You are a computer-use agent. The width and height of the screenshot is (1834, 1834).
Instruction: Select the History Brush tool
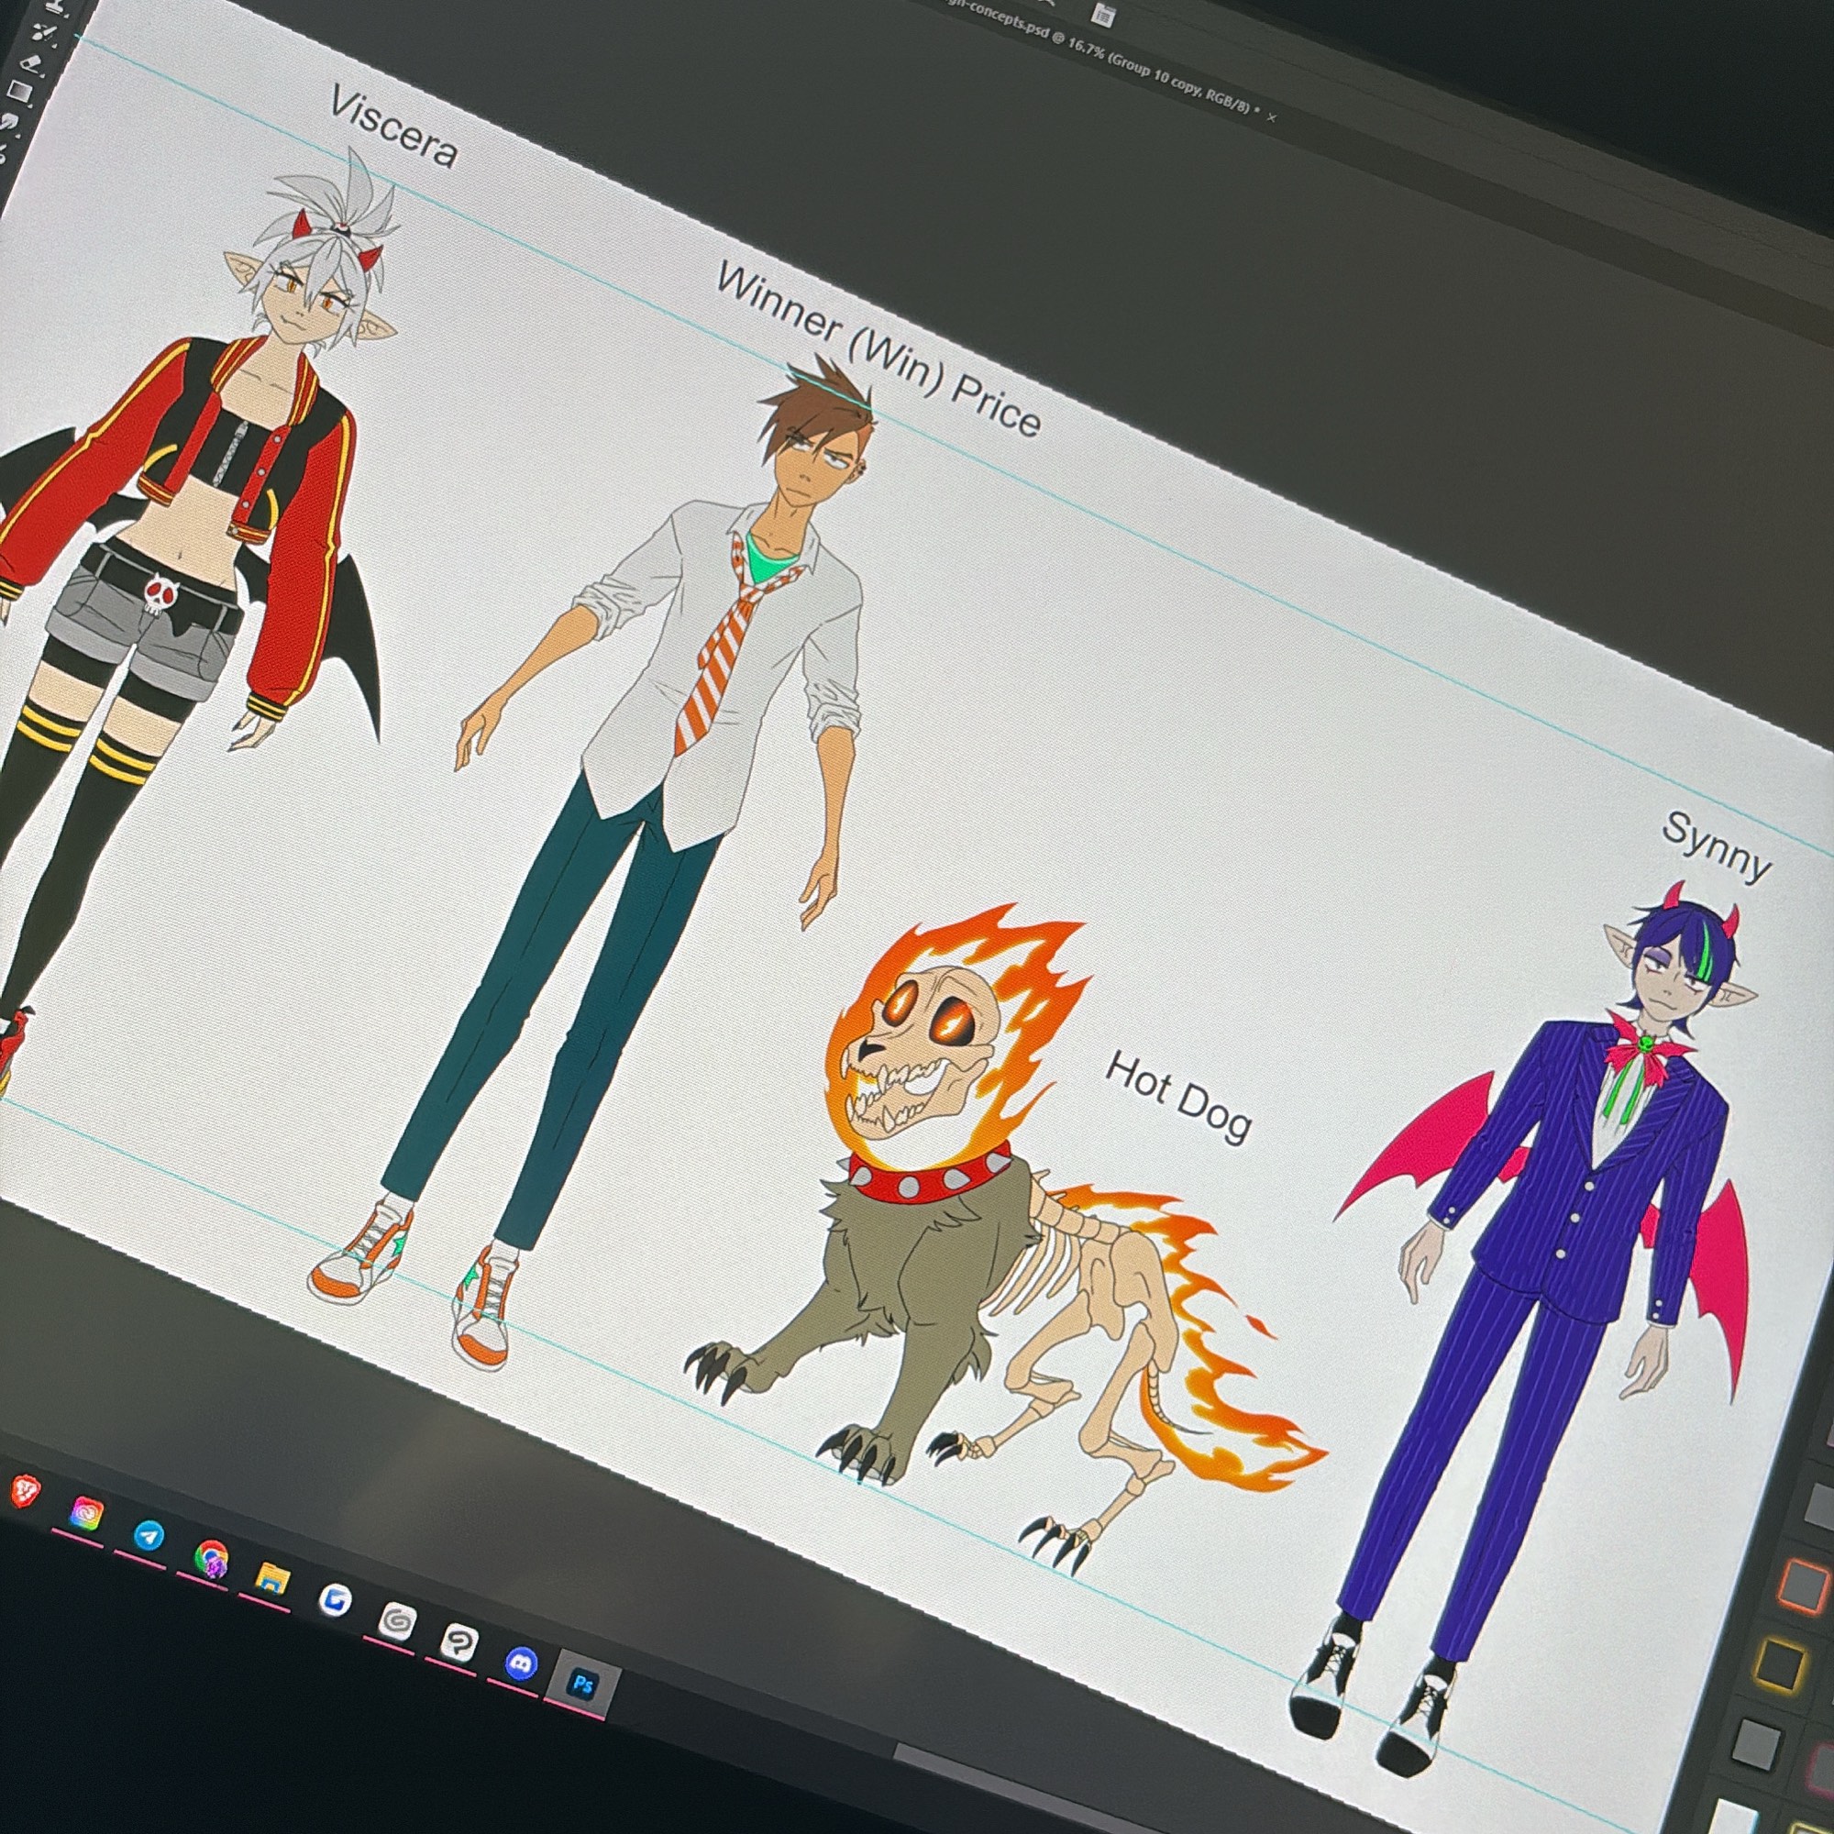point(44,32)
